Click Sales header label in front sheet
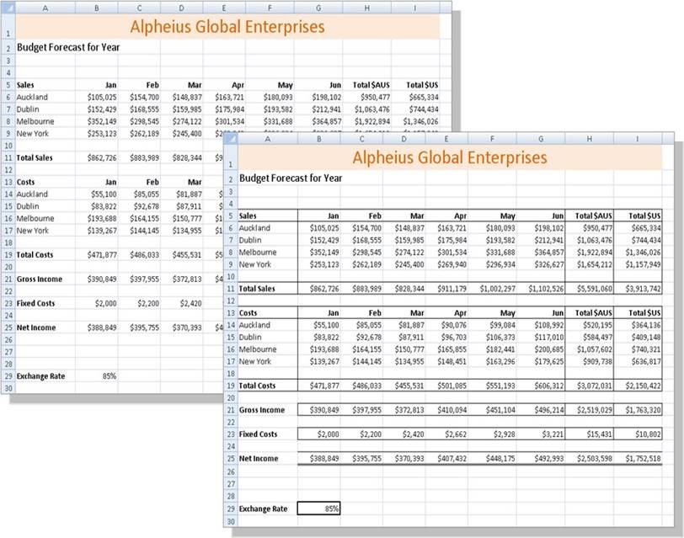This screenshot has width=684, height=538. [x=248, y=216]
